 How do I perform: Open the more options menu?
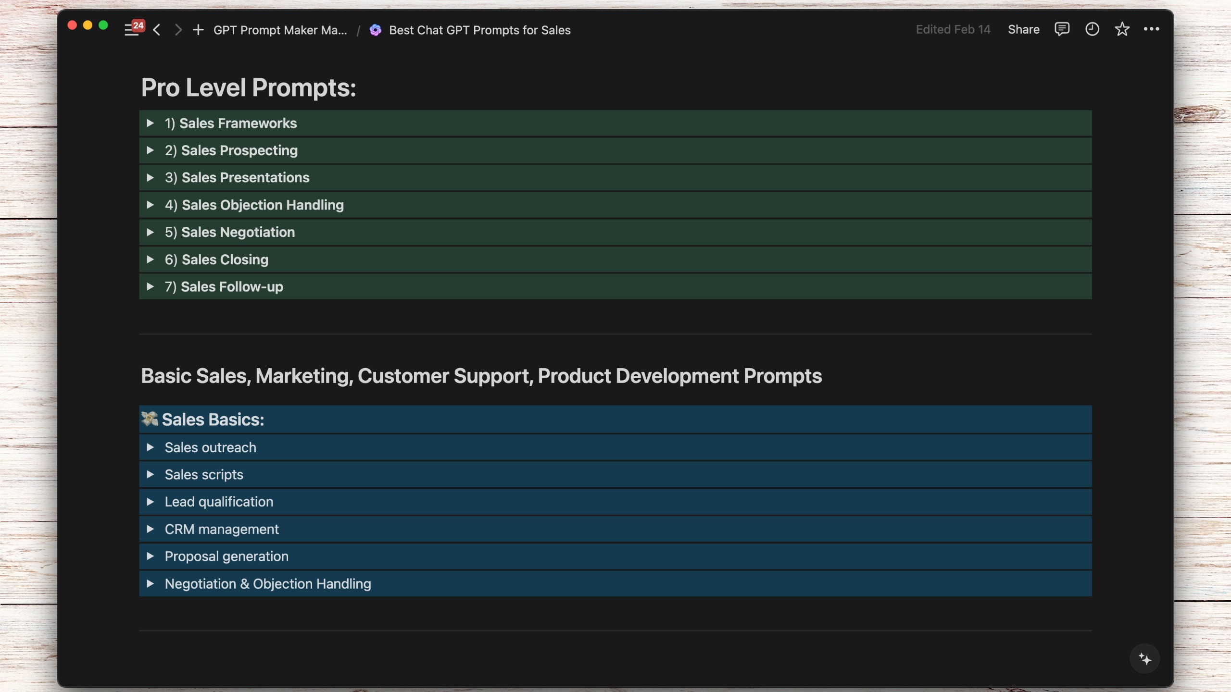tap(1152, 29)
